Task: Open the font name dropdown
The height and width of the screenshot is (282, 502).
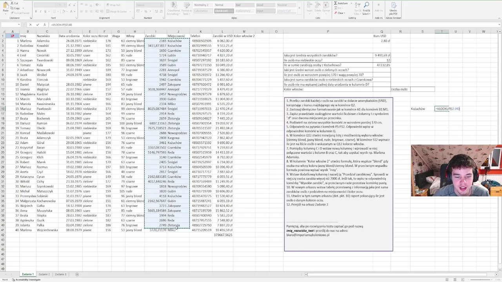Action: [56, 5]
